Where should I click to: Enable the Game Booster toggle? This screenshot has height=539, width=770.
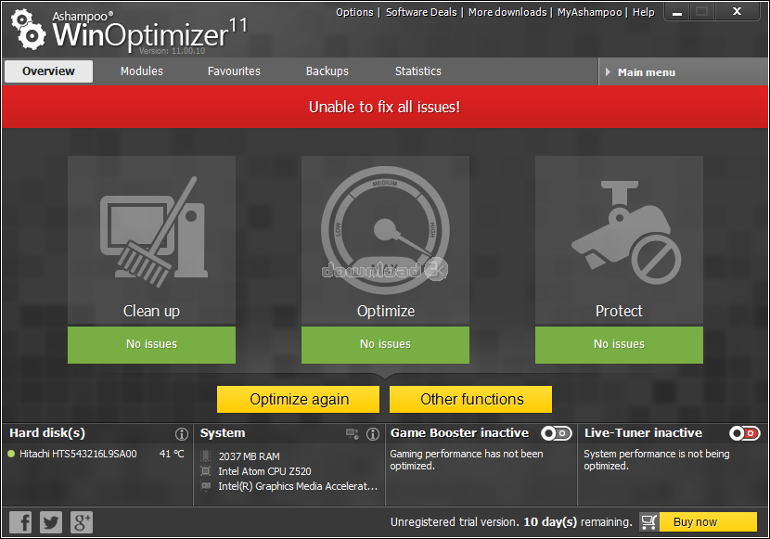tap(557, 433)
